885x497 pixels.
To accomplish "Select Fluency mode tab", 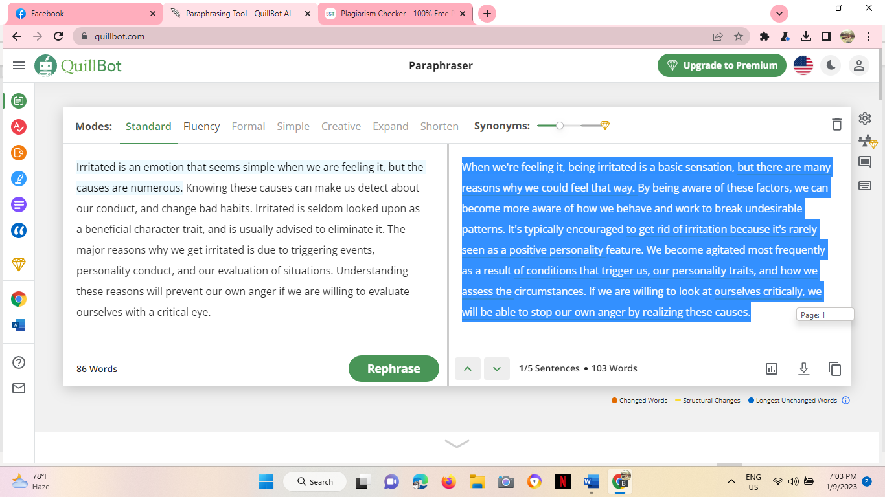I will (x=201, y=126).
